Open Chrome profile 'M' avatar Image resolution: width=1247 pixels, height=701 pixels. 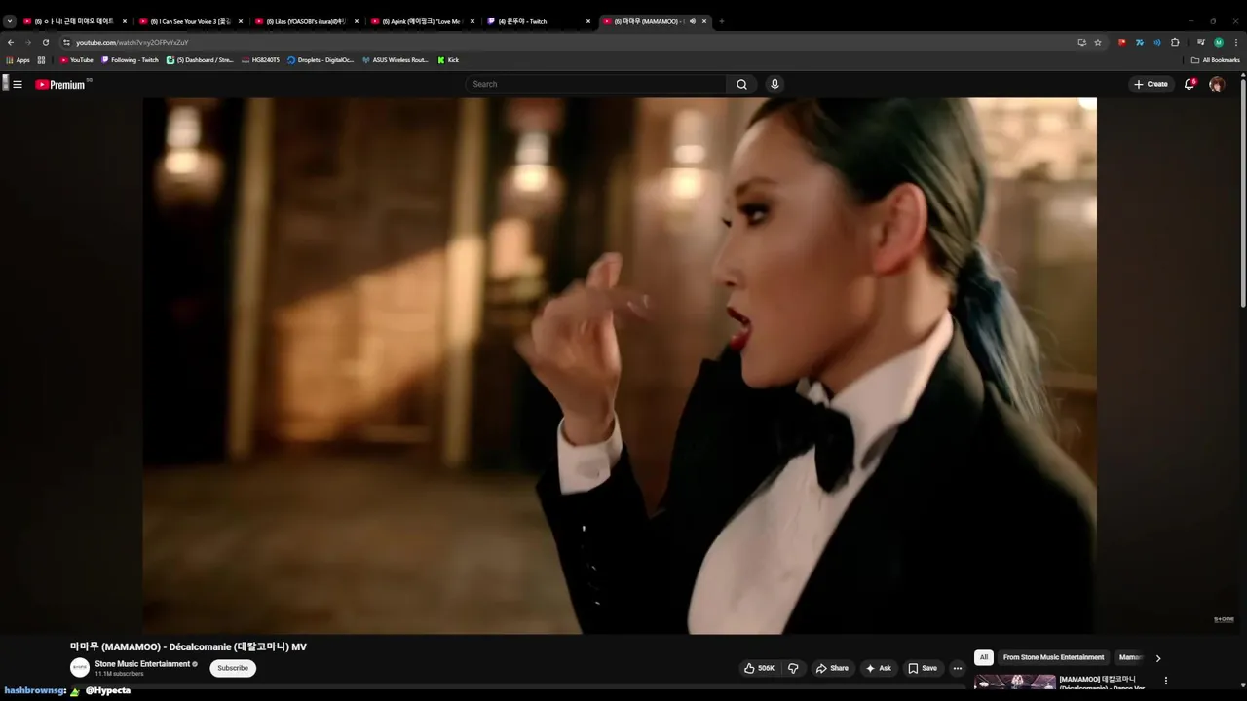pos(1219,42)
